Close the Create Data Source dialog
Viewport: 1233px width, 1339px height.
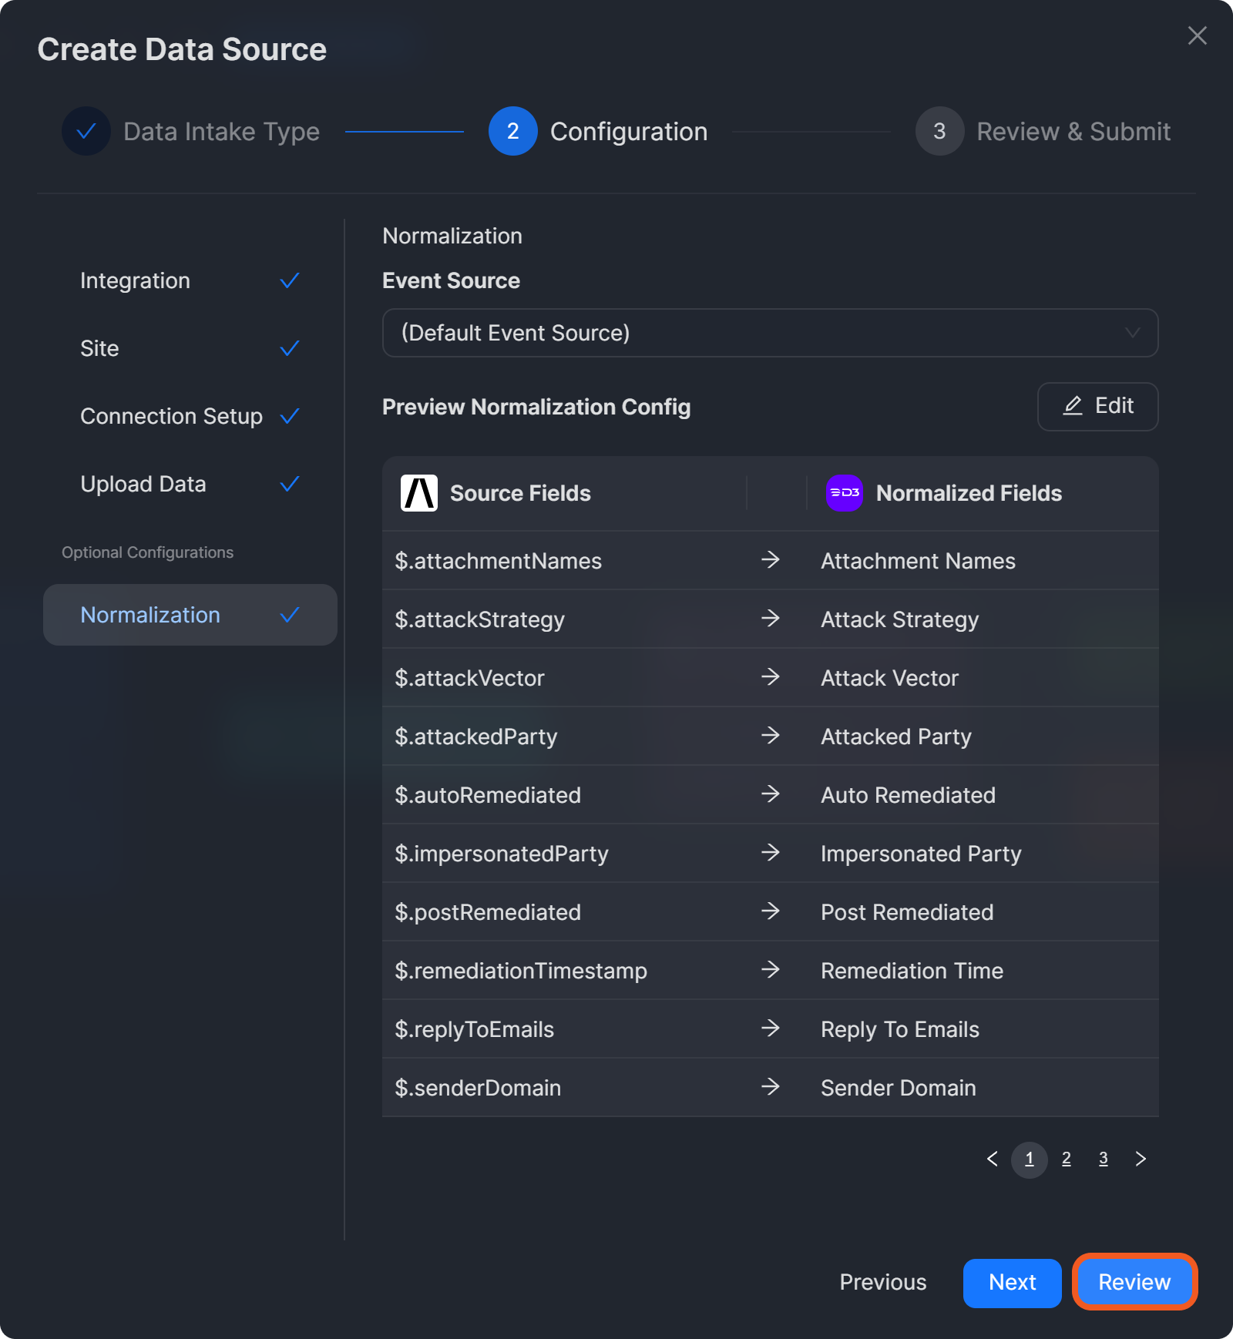coord(1197,35)
